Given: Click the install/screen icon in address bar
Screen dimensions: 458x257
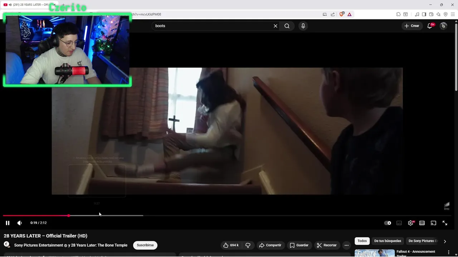Looking at the screenshot, I should 325,14.
